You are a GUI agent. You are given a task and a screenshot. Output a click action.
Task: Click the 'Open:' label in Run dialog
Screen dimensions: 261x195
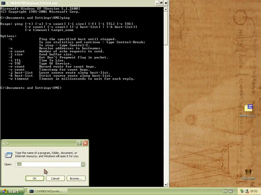(x=8, y=164)
